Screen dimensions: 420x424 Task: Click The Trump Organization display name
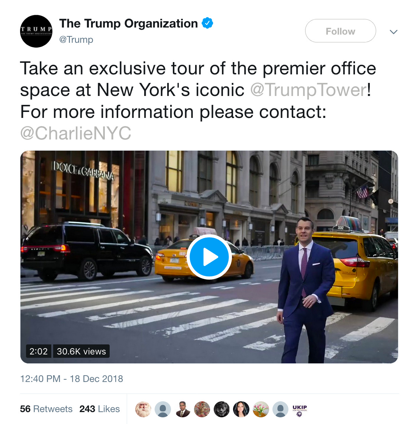point(128,23)
